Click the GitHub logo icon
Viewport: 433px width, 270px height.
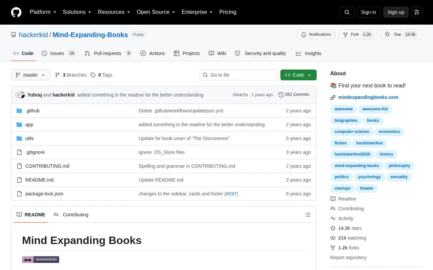[16, 12]
